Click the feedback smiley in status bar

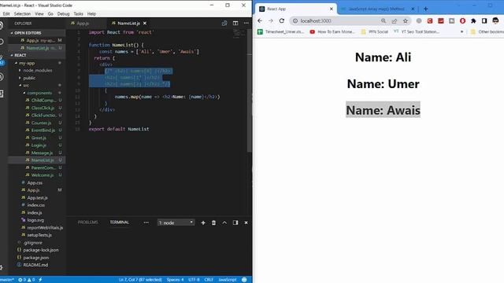(x=244, y=280)
